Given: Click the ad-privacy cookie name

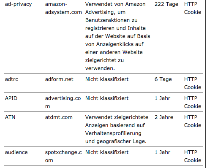Looking at the screenshot, I should click(18, 4).
